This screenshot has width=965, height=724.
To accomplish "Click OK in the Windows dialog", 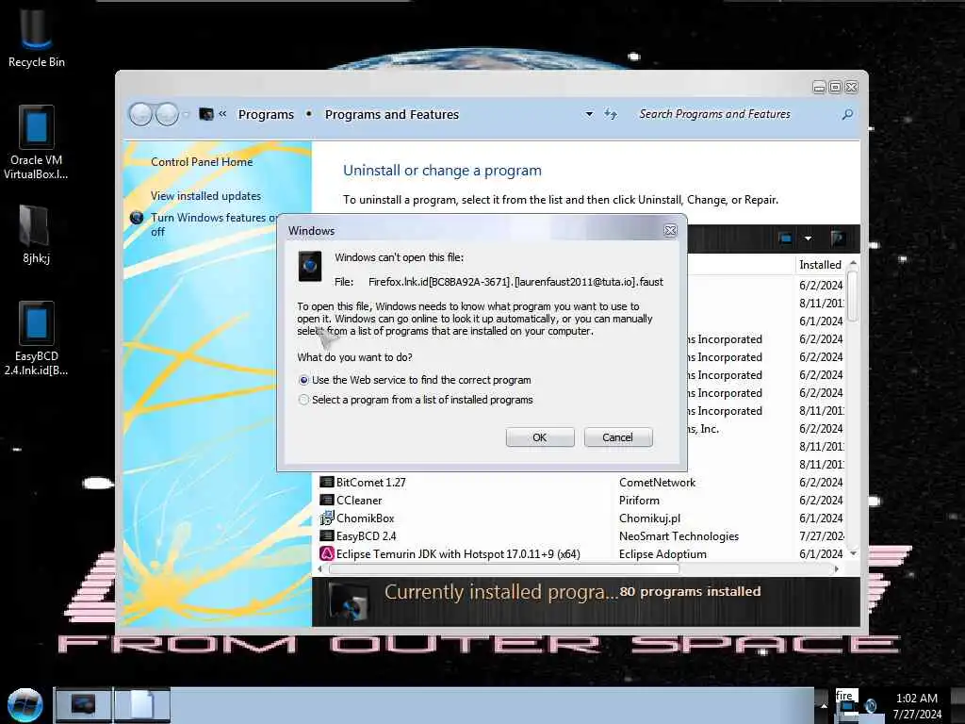I will tap(540, 437).
